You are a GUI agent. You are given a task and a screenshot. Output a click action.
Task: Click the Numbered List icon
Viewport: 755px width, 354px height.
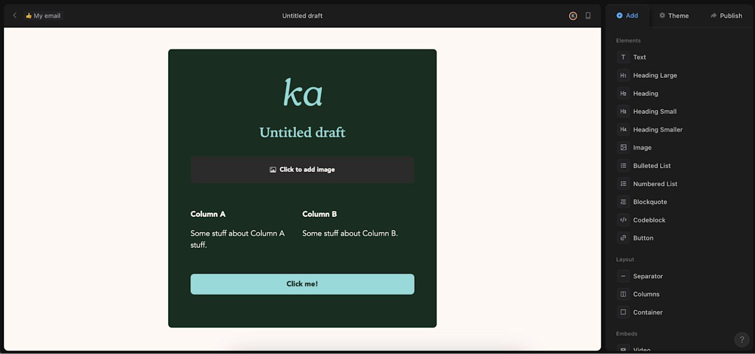coord(623,184)
